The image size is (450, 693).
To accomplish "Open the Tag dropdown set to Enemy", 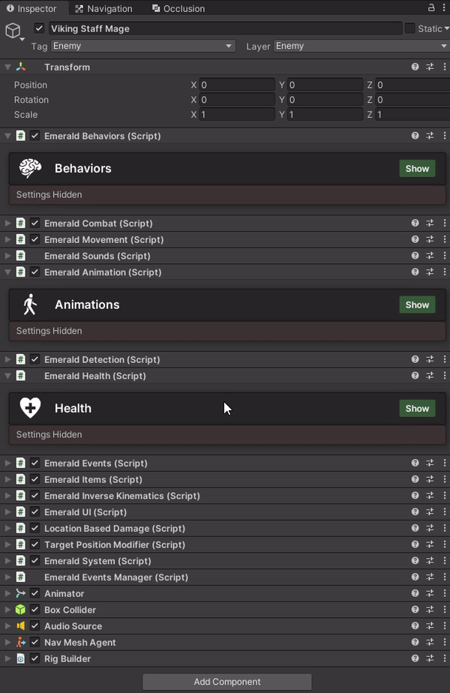I will (142, 46).
